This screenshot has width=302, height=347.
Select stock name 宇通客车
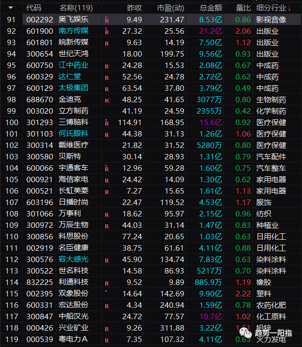pyautogui.click(x=74, y=168)
